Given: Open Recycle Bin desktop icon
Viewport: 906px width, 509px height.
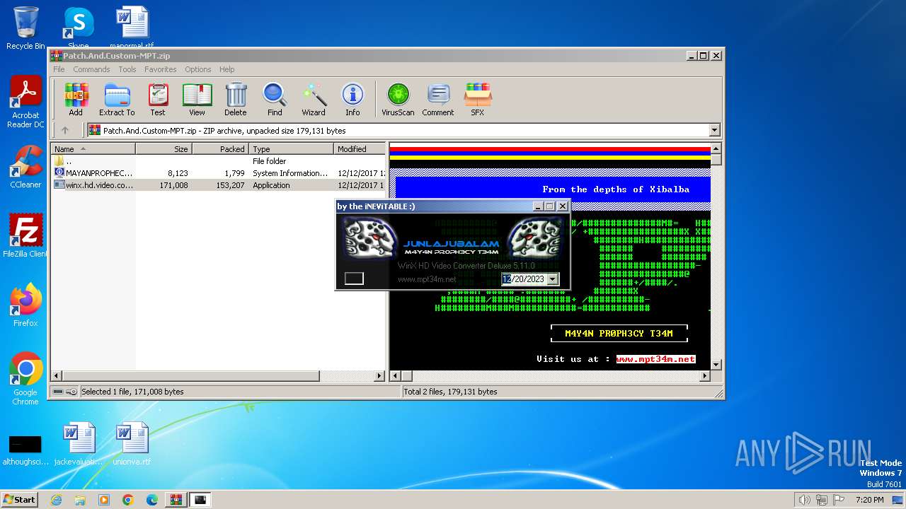Looking at the screenshot, I should [25, 28].
